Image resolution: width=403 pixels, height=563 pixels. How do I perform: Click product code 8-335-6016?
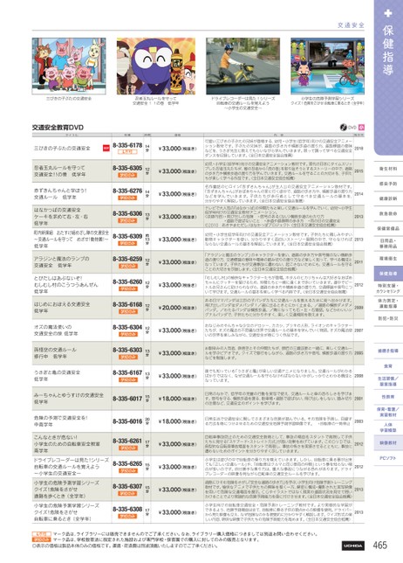point(127,421)
